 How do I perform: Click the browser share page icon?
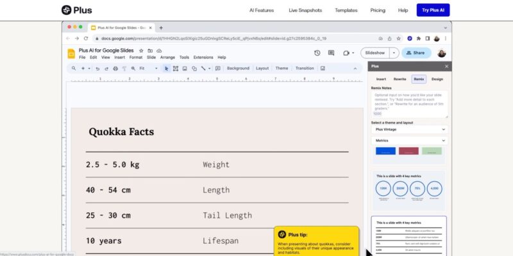389,38
